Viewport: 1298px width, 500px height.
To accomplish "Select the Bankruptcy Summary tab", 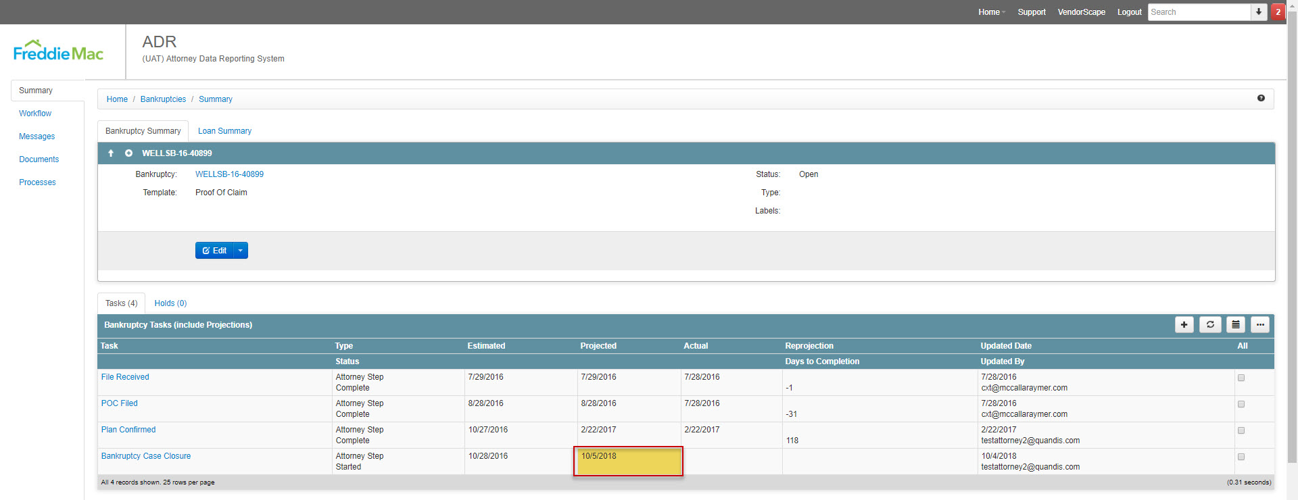I will click(x=143, y=131).
